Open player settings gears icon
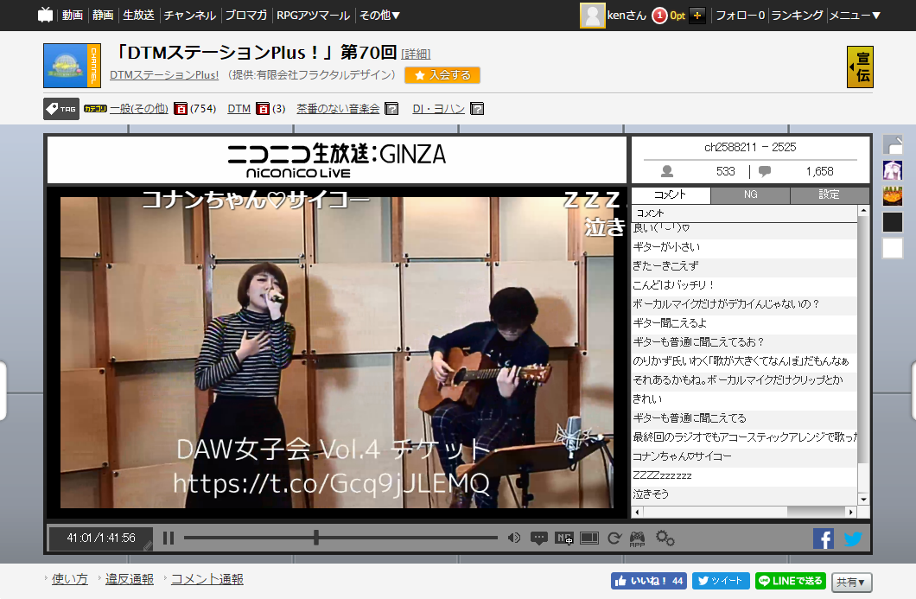Viewport: 916px width, 599px height. (665, 538)
